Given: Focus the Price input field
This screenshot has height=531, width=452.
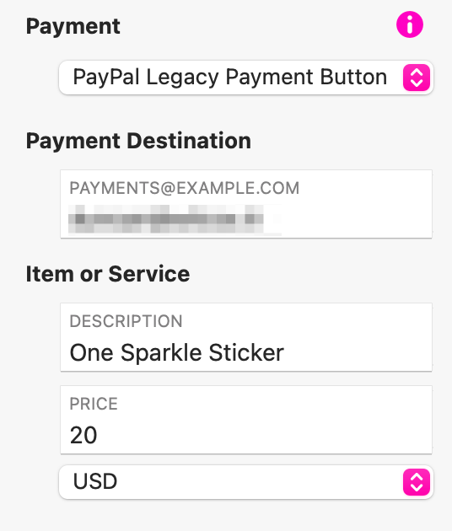Looking at the screenshot, I should tap(246, 420).
